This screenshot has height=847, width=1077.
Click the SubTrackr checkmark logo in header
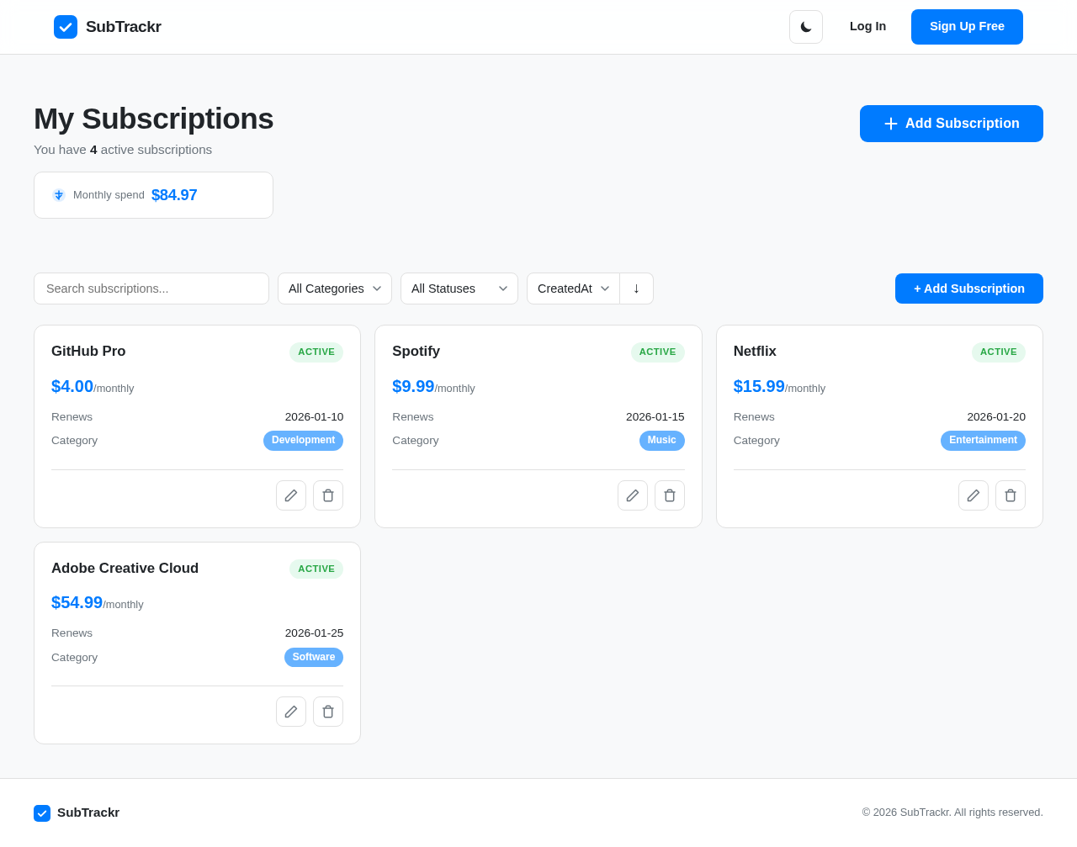[x=66, y=27]
